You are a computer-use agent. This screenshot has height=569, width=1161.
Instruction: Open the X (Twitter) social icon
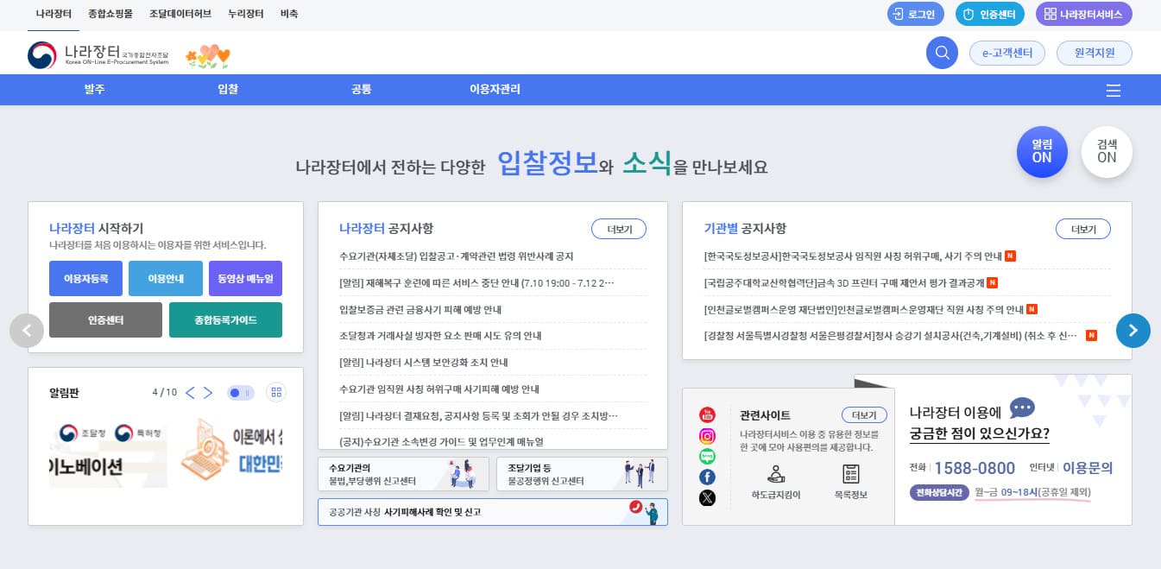[x=707, y=497]
